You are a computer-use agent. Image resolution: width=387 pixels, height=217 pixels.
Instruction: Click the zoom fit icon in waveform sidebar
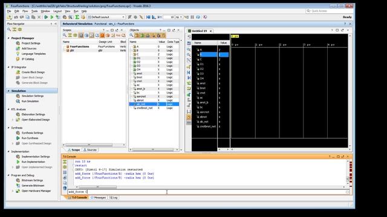(x=189, y=60)
